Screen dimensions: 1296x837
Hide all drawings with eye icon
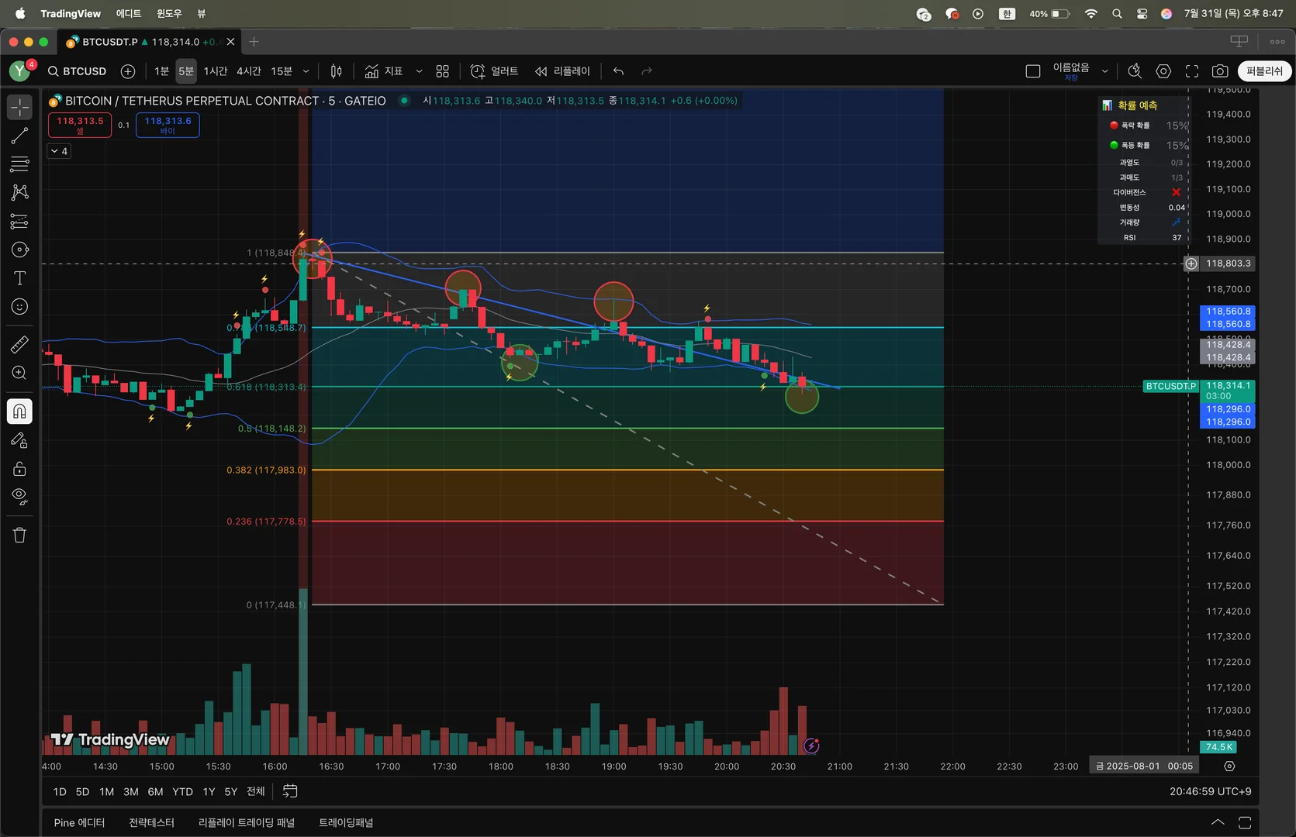click(19, 496)
